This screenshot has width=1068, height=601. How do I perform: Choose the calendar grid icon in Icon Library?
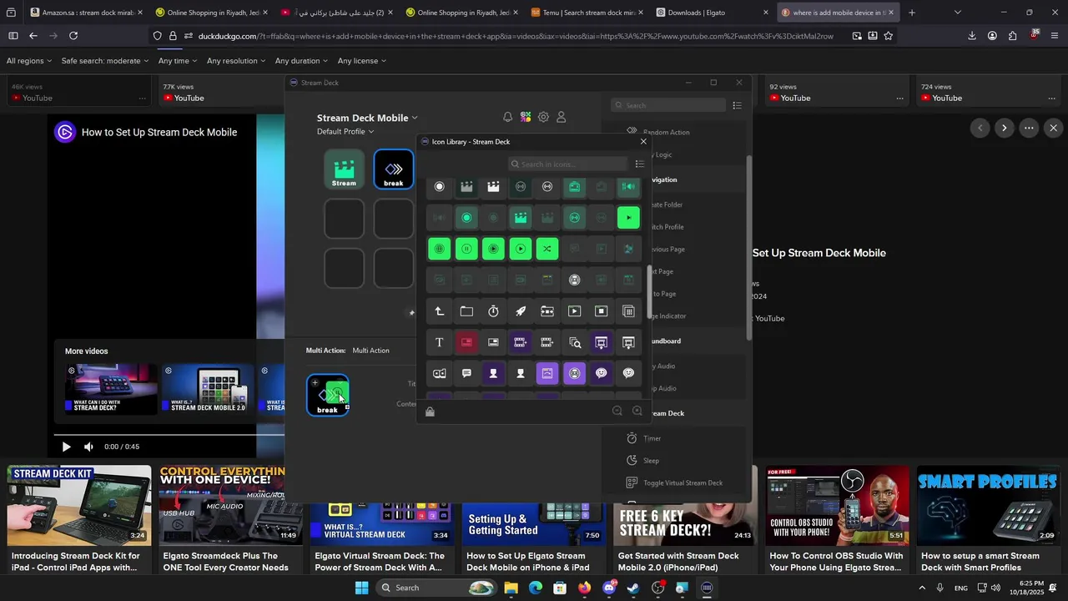click(x=628, y=311)
